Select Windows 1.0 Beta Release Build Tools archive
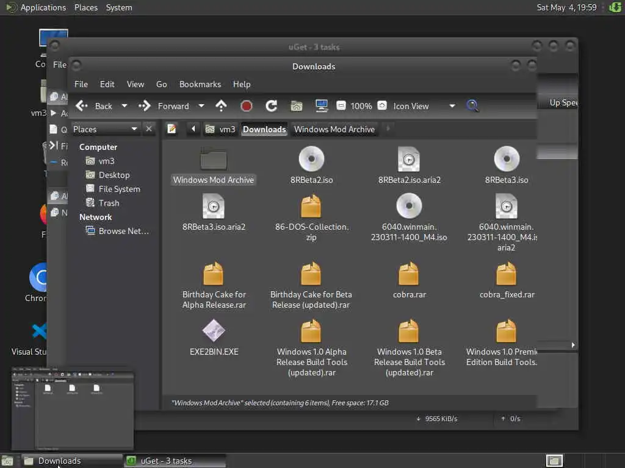625x468 pixels. (409, 348)
